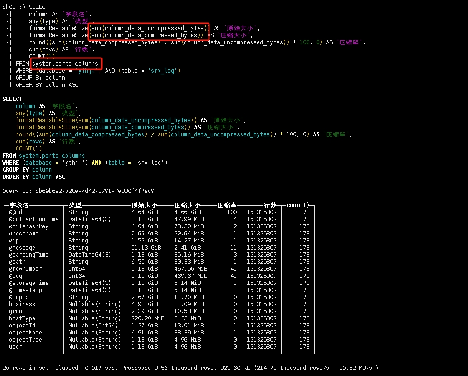Click the 11.70 MiB compressed size value

(x=189, y=297)
